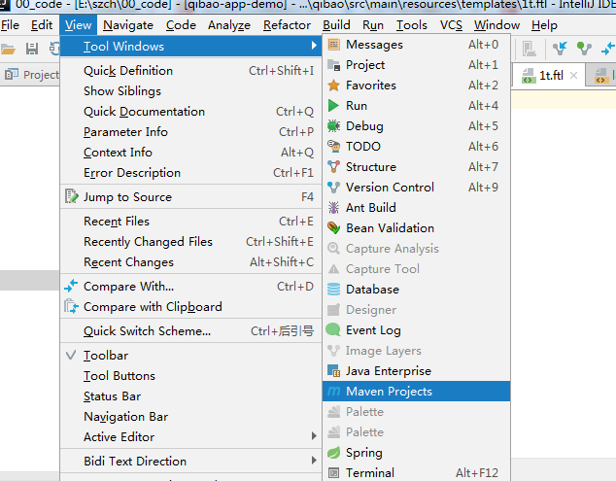The width and height of the screenshot is (616, 481).
Task: Open the Messages tool window
Action: point(416,45)
